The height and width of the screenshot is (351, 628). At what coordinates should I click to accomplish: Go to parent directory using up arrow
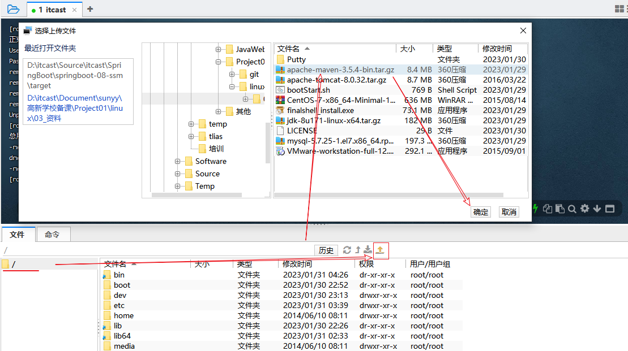point(358,250)
